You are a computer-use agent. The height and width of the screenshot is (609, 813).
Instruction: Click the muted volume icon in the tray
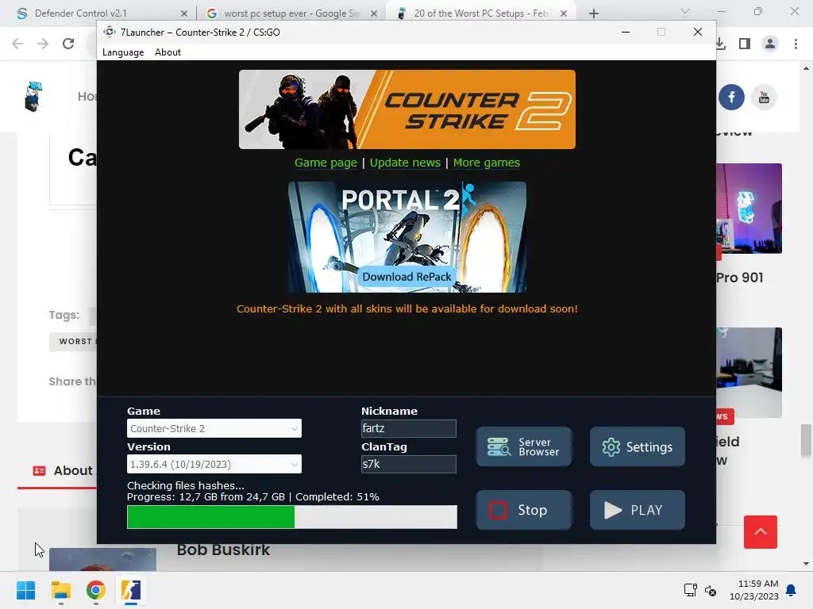711,590
